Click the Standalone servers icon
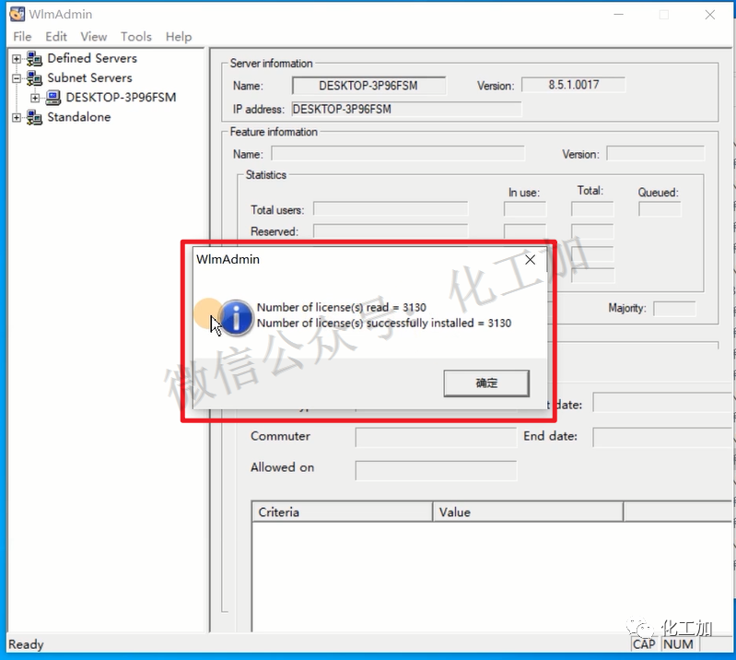The width and height of the screenshot is (736, 660). 34,117
